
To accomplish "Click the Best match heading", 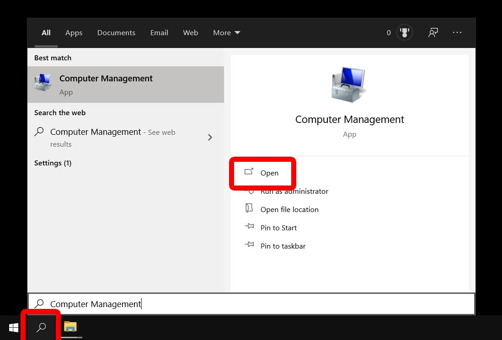I will (x=53, y=58).
